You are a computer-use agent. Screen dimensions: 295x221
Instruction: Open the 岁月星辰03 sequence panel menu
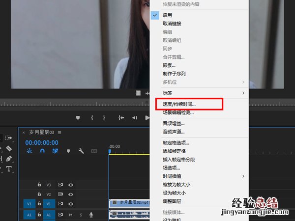pyautogui.click(x=59, y=133)
